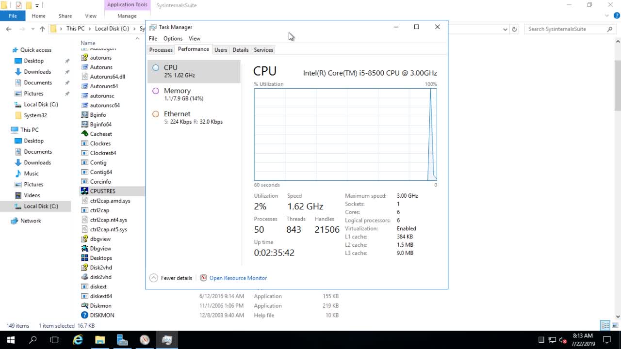Image resolution: width=621 pixels, height=349 pixels.
Task: Open Task Manager Options menu
Action: (173, 38)
